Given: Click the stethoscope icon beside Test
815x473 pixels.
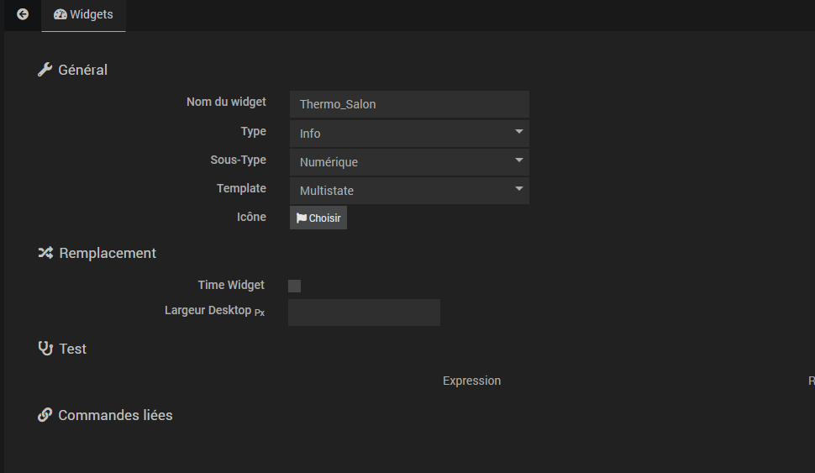Looking at the screenshot, I should [x=45, y=349].
